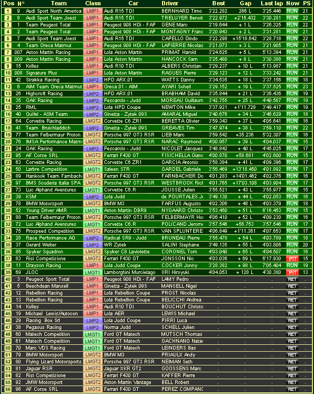
Task: Click driver HANCOCK Sam
Action: [x=179, y=59]
